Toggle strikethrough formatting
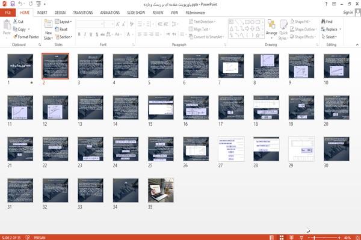Image resolution: width=361 pixels, height=240 pixels. pyautogui.click(x=103, y=34)
